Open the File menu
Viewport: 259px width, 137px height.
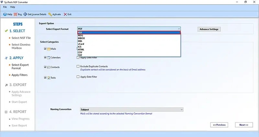(5, 7)
